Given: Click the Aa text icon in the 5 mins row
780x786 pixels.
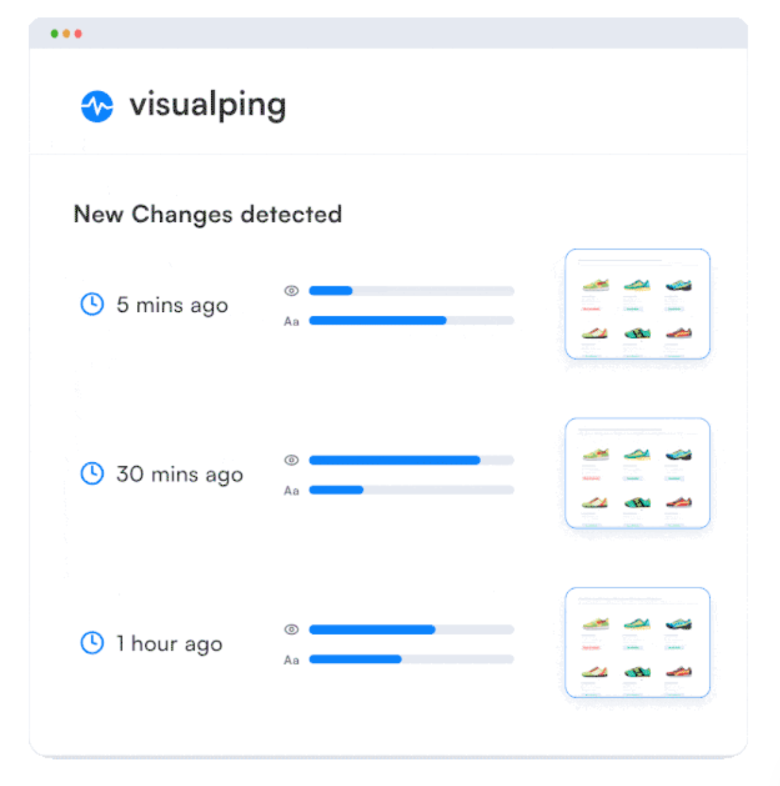Looking at the screenshot, I should click(x=292, y=322).
